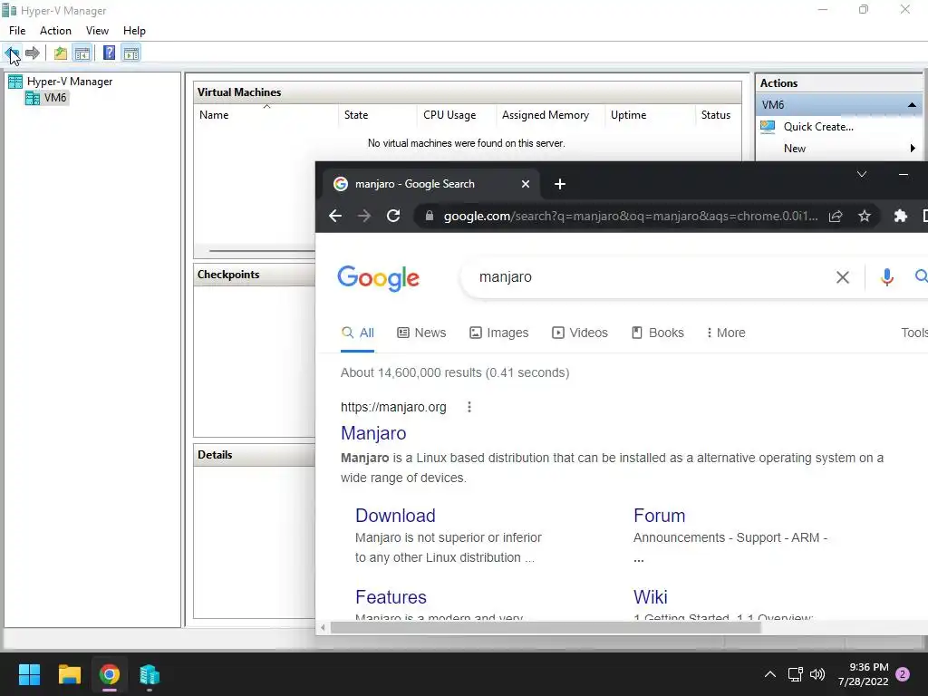This screenshot has height=696, width=928.
Task: Switch to the Books results tab
Action: 658,333
